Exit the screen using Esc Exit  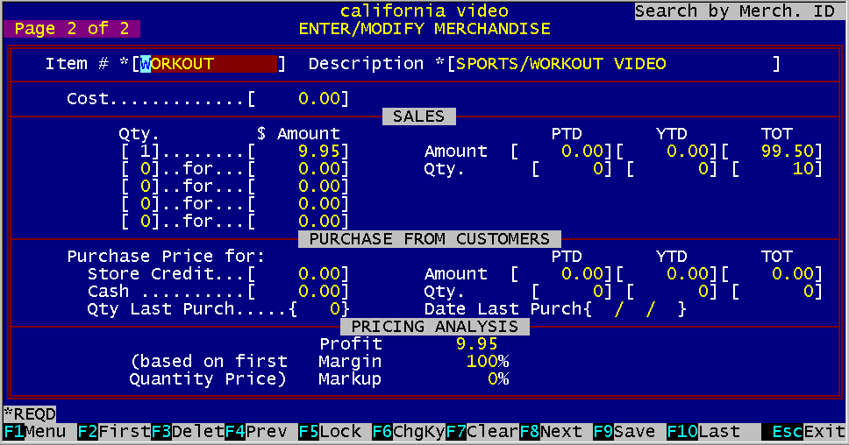803,432
